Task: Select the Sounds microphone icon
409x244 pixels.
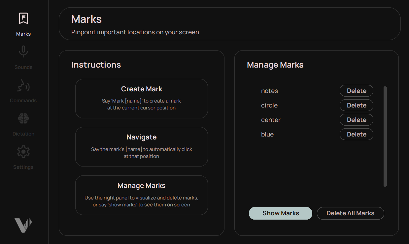Action: click(23, 51)
